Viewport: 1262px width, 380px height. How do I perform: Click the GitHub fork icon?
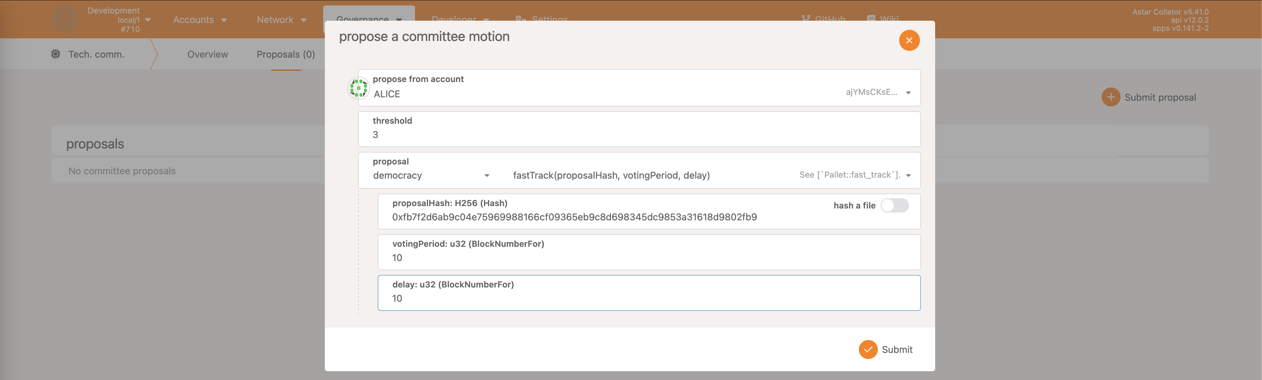(x=805, y=19)
